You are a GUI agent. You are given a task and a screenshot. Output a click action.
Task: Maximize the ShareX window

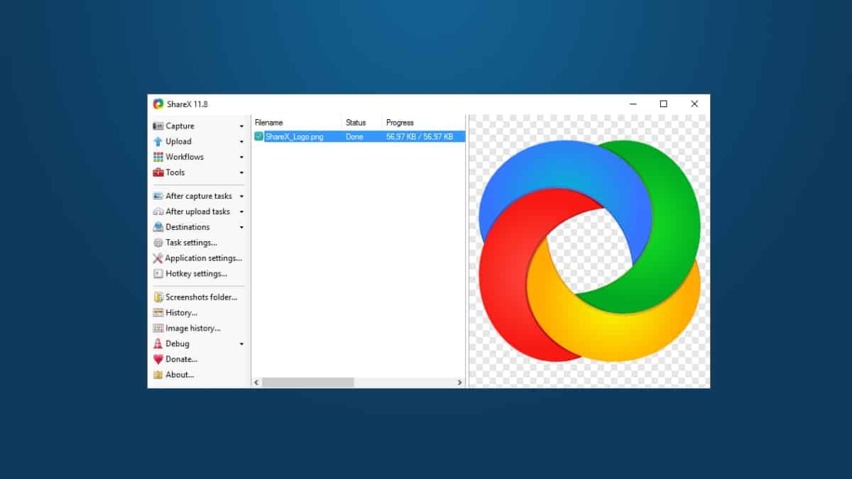[663, 104]
